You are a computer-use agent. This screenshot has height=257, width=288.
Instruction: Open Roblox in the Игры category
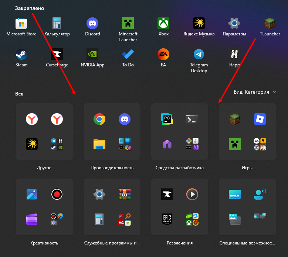tap(260, 119)
